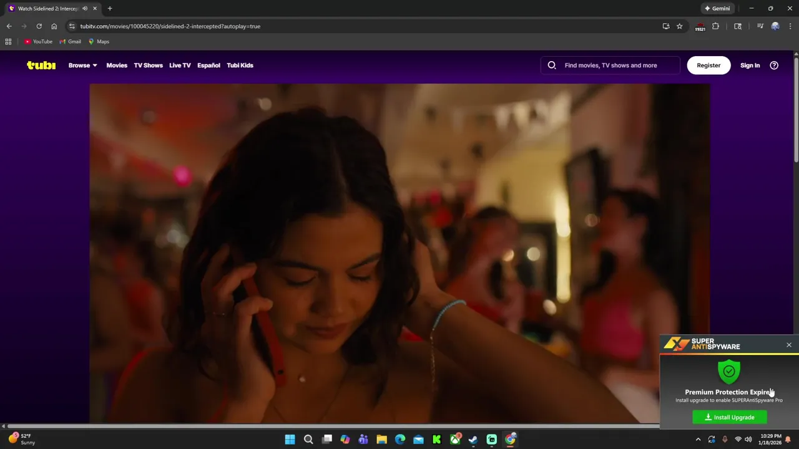Click the Sign In link
This screenshot has height=449, width=799.
[x=750, y=65]
